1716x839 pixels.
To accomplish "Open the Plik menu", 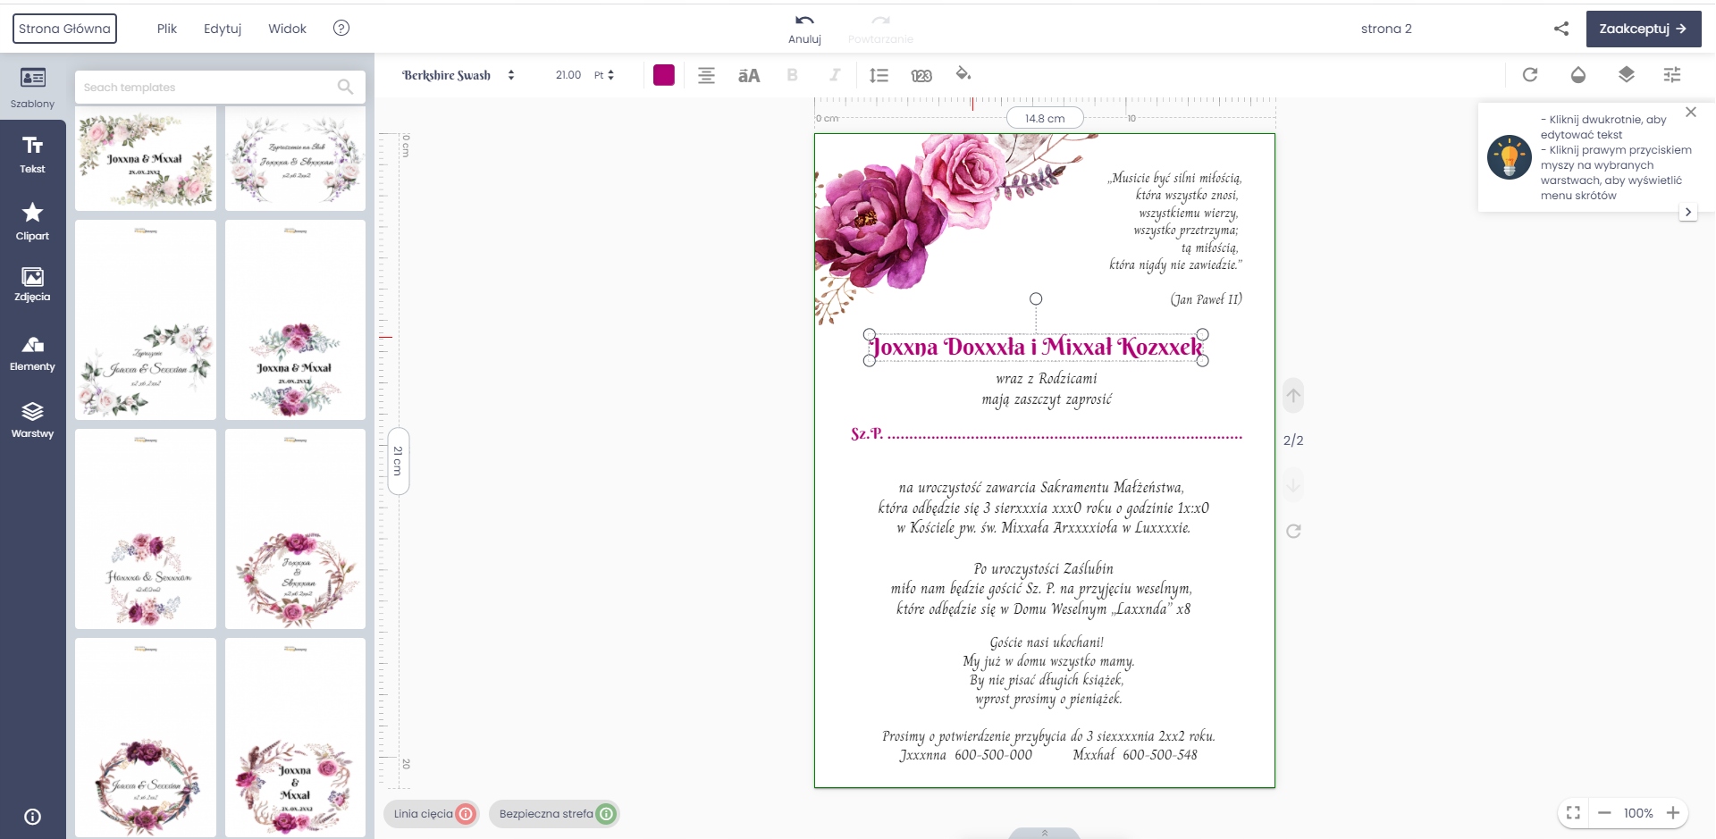I will [x=167, y=29].
